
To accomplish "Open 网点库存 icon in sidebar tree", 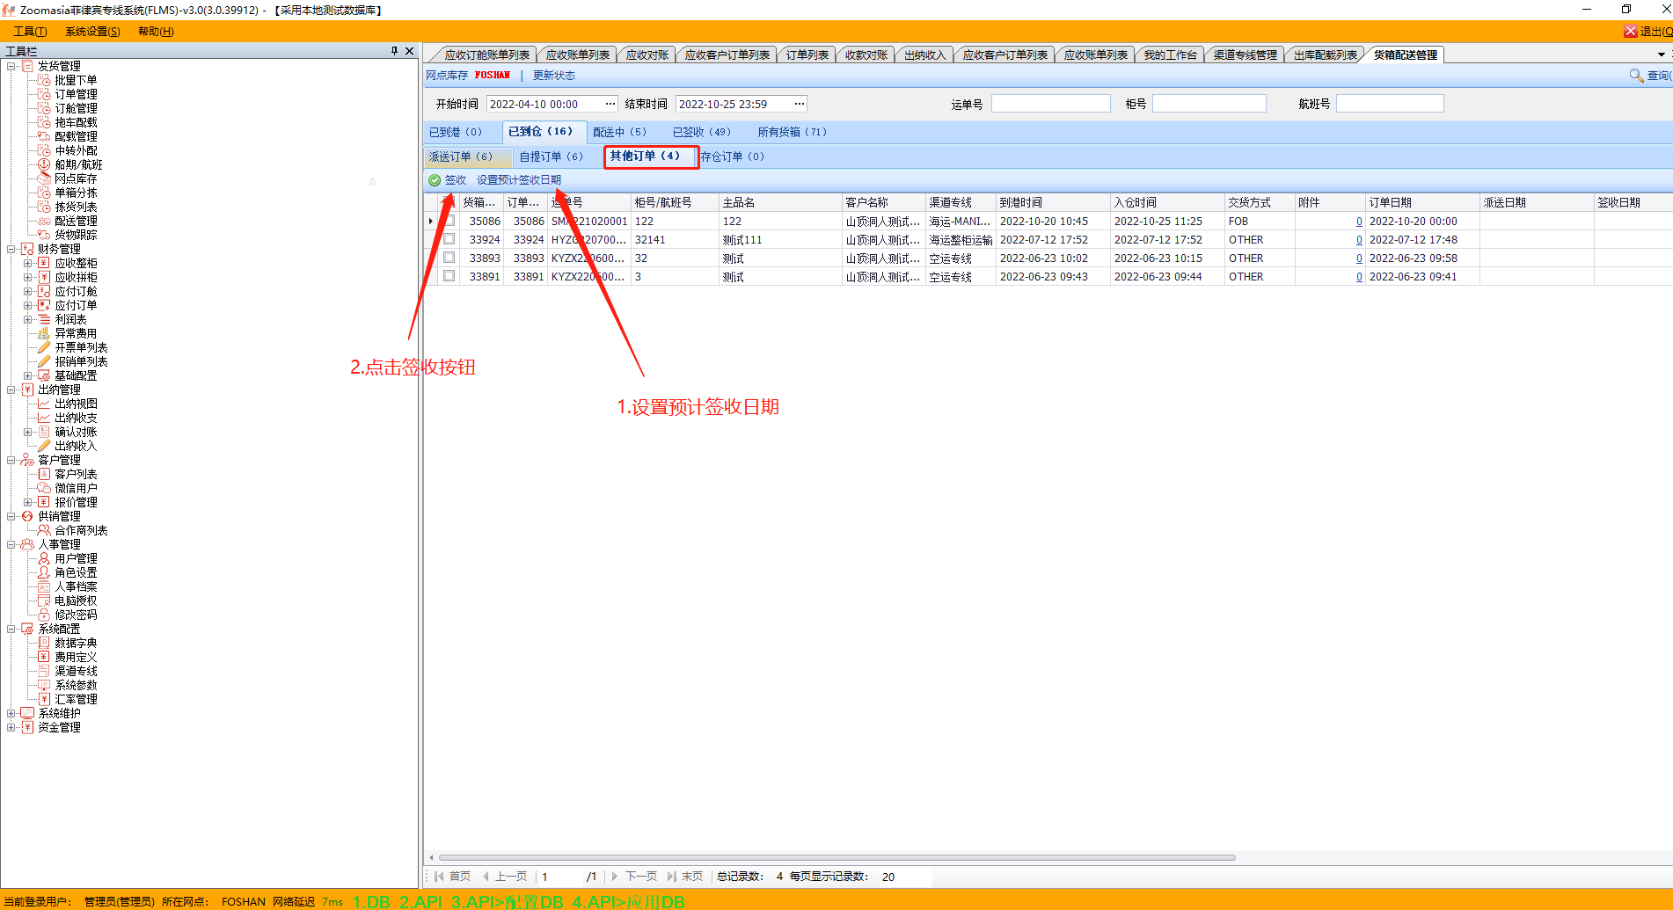I will 44,178.
